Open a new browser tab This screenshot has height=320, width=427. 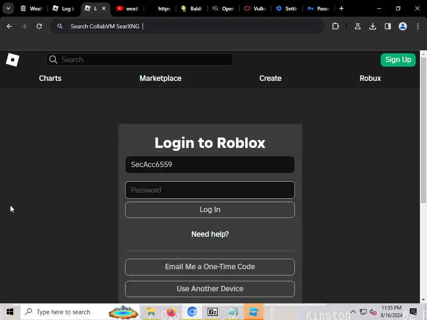click(342, 8)
